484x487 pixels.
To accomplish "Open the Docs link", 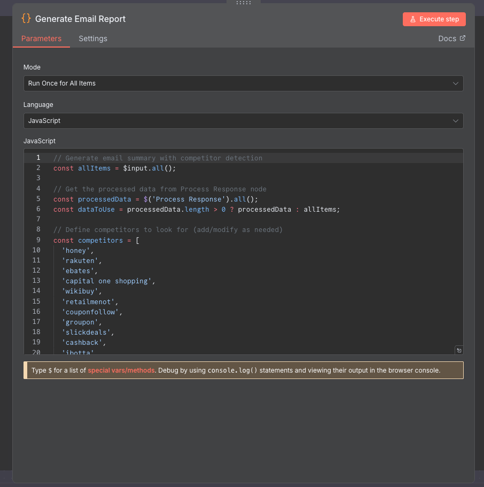I will 451,38.
